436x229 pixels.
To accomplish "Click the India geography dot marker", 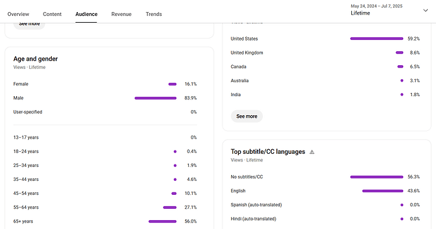I will pos(402,95).
